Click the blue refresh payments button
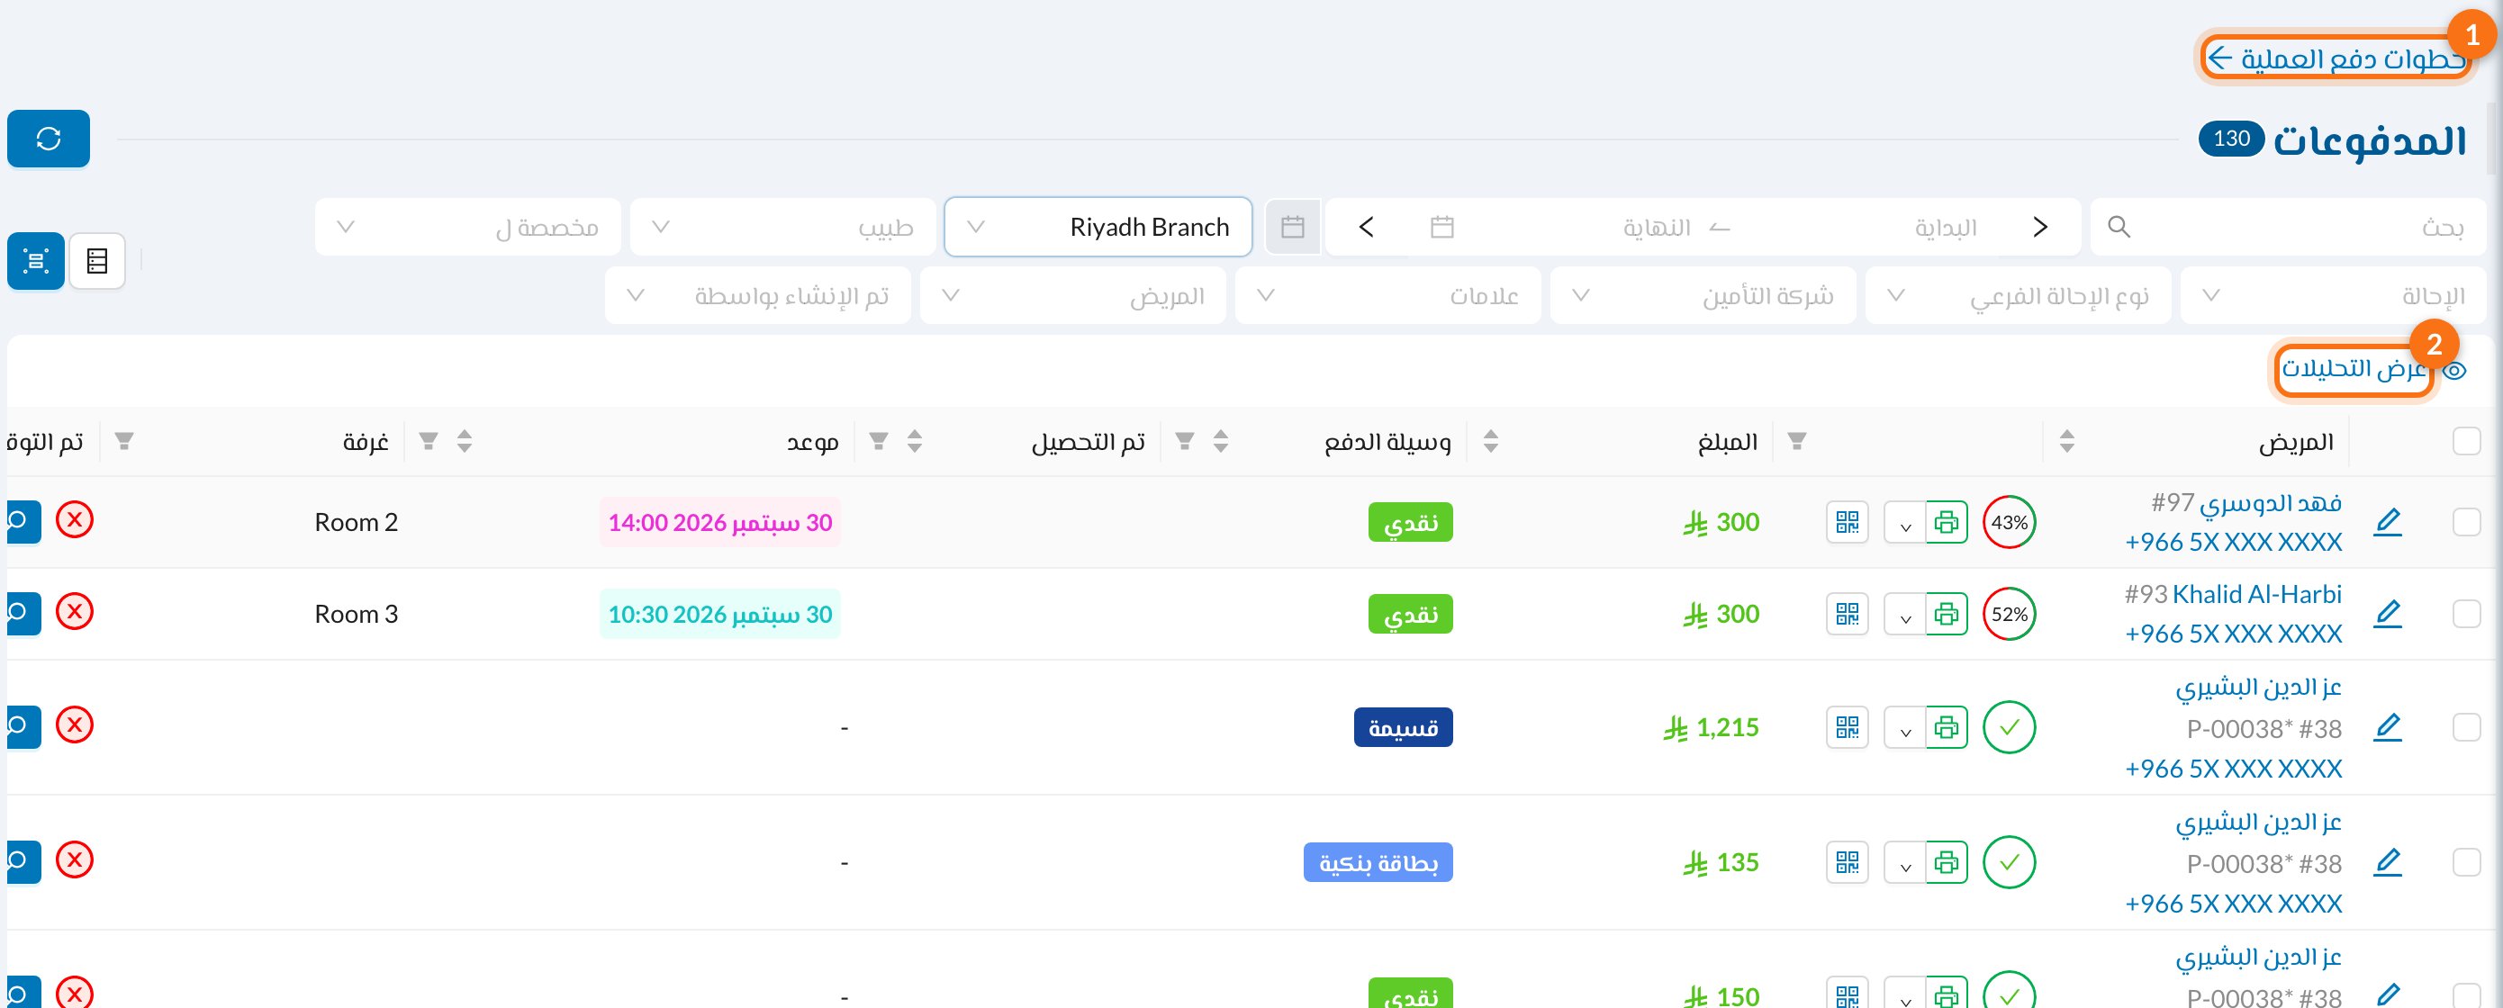Screen dimensions: 2503x1008 (x=49, y=139)
